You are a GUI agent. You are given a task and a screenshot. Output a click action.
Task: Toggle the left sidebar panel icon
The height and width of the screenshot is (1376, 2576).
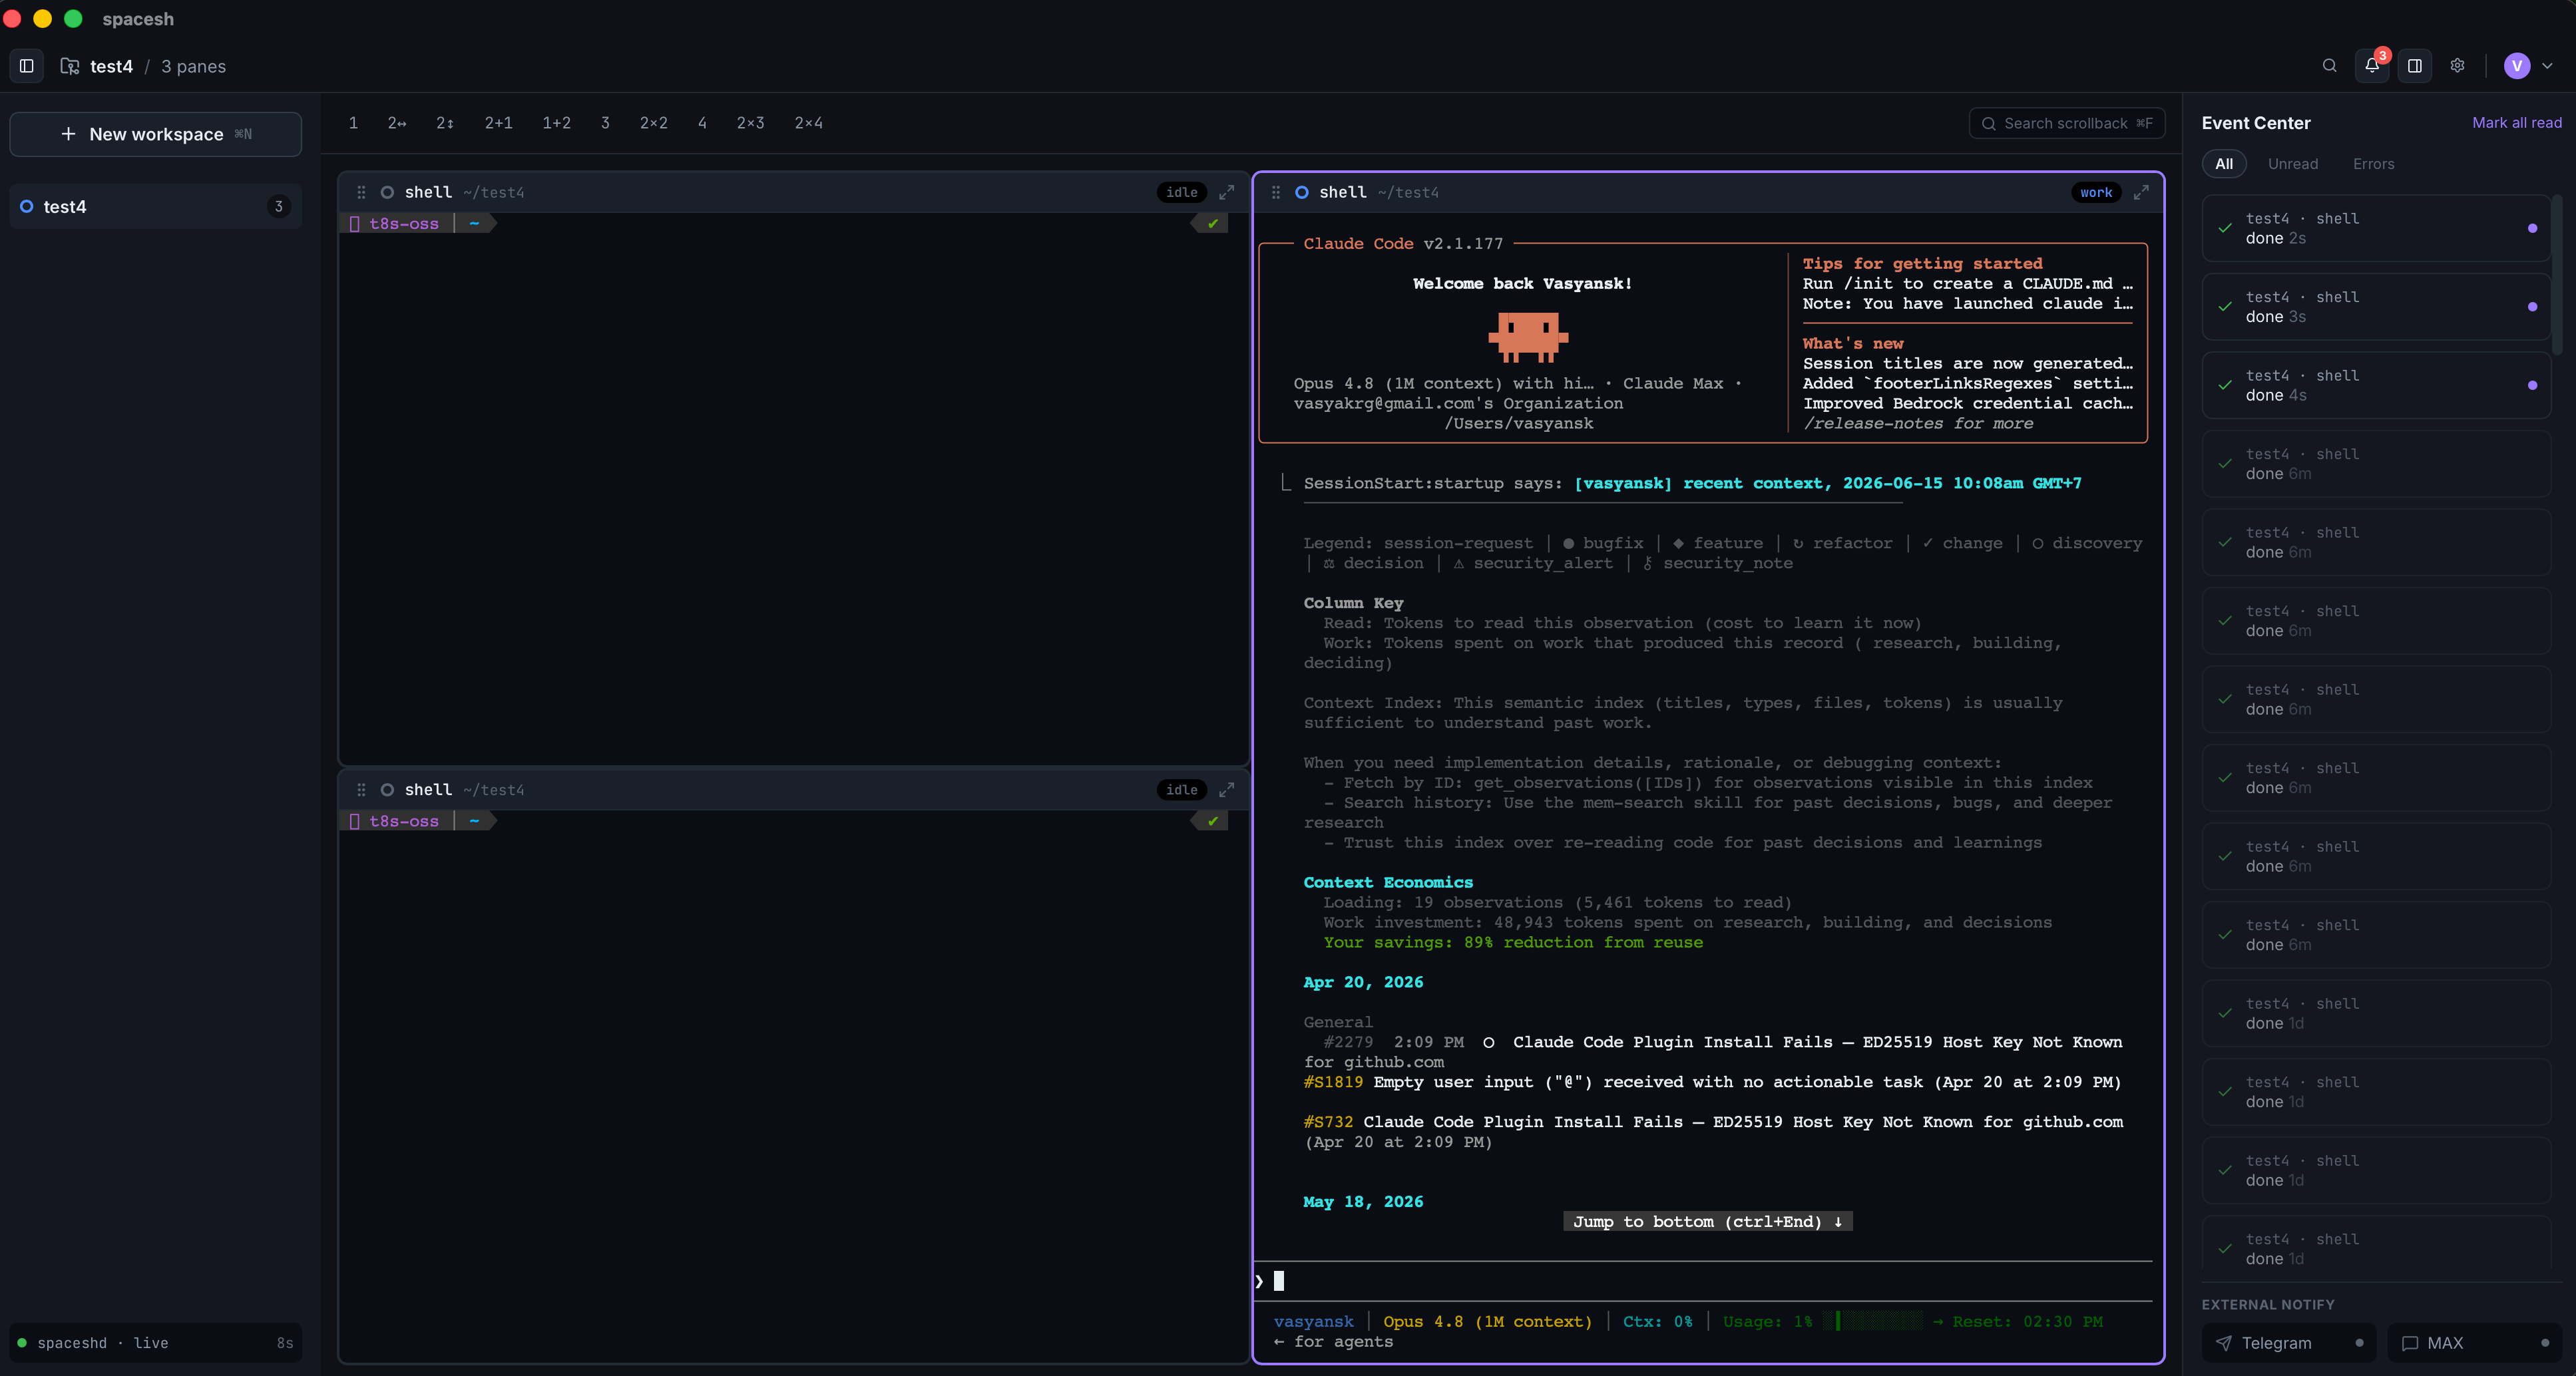point(27,66)
